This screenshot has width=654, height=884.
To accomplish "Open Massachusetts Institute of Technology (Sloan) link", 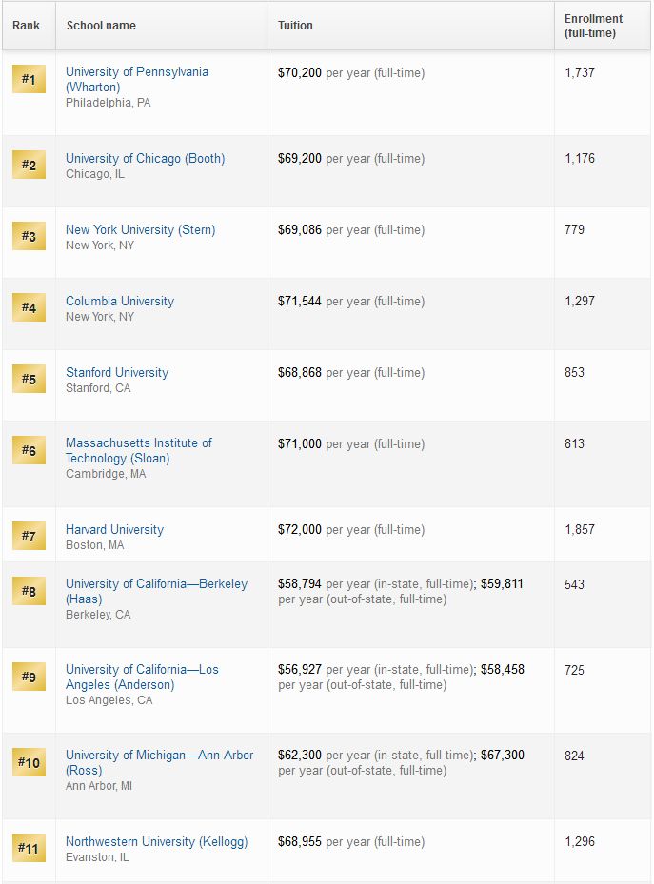I will (139, 450).
